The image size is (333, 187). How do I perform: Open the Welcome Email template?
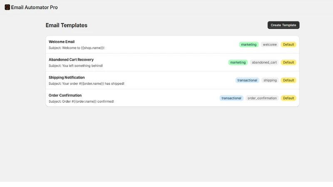[x=172, y=44]
